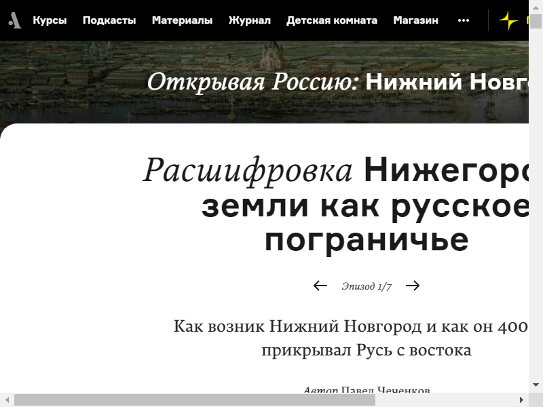This screenshot has width=543, height=407.
Task: Open the Детская комната page
Action: click(331, 20)
